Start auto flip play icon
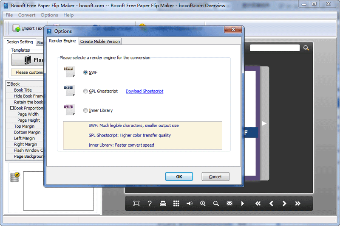Viewport: 340px width, 226px height. 242,203
